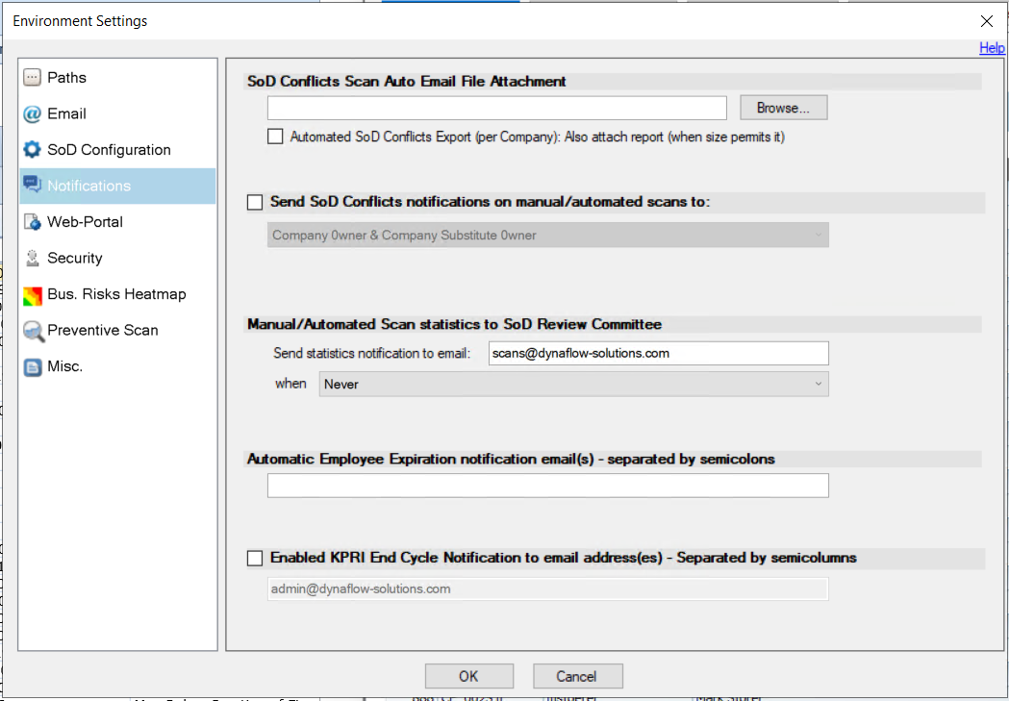Image resolution: width=1009 pixels, height=701 pixels.
Task: Click the Misc. icon
Action: [33, 367]
